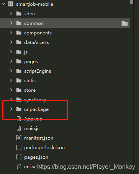Click the pages folder icon

(19, 62)
